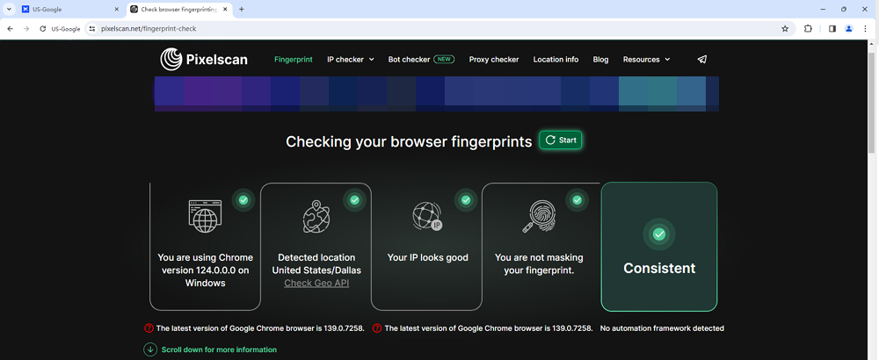Click Chrome version 124.0.0.0 on Windows text
The image size is (879, 360).
tap(205, 270)
